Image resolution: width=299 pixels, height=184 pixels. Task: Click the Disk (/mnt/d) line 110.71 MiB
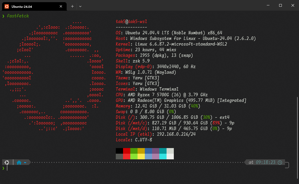pos(174,128)
